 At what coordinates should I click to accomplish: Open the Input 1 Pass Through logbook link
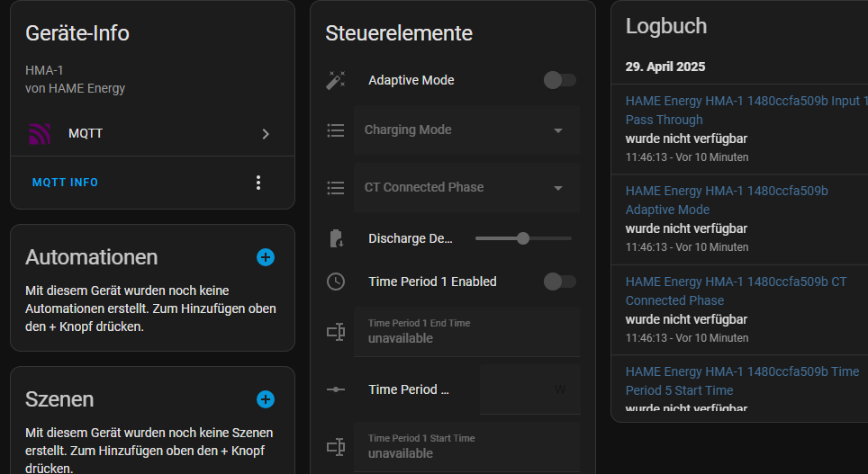click(746, 110)
